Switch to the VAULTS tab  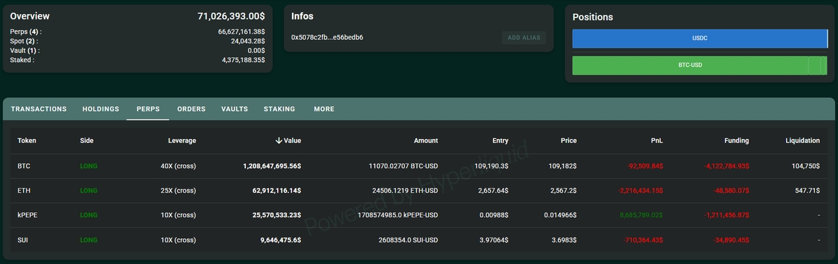coord(235,109)
